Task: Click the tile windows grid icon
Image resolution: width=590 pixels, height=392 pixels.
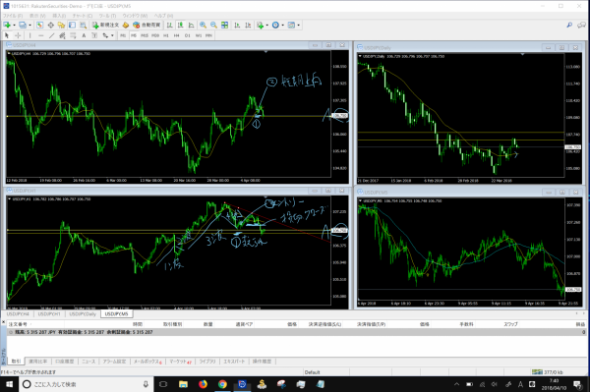Action: pos(224,25)
